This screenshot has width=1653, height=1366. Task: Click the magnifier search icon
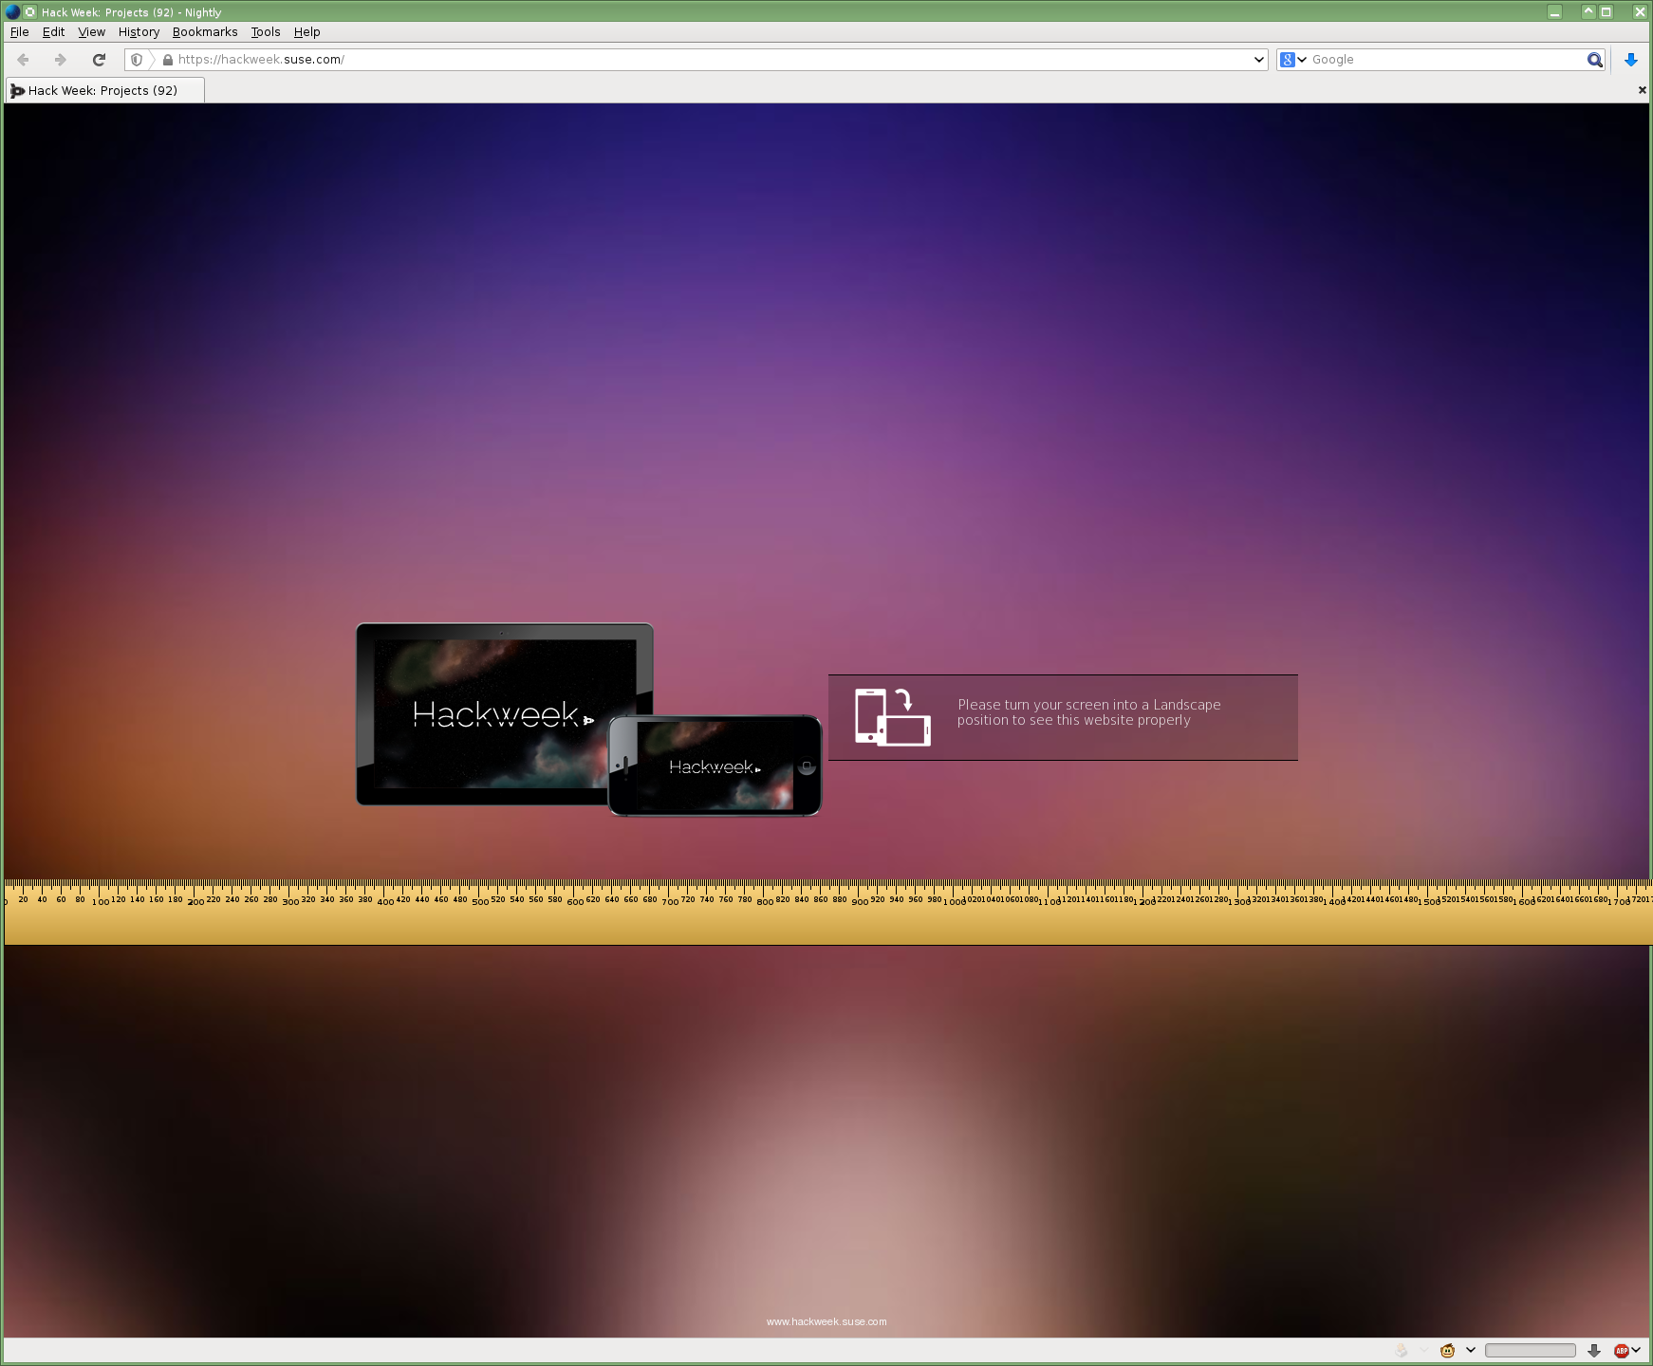[x=1594, y=60]
